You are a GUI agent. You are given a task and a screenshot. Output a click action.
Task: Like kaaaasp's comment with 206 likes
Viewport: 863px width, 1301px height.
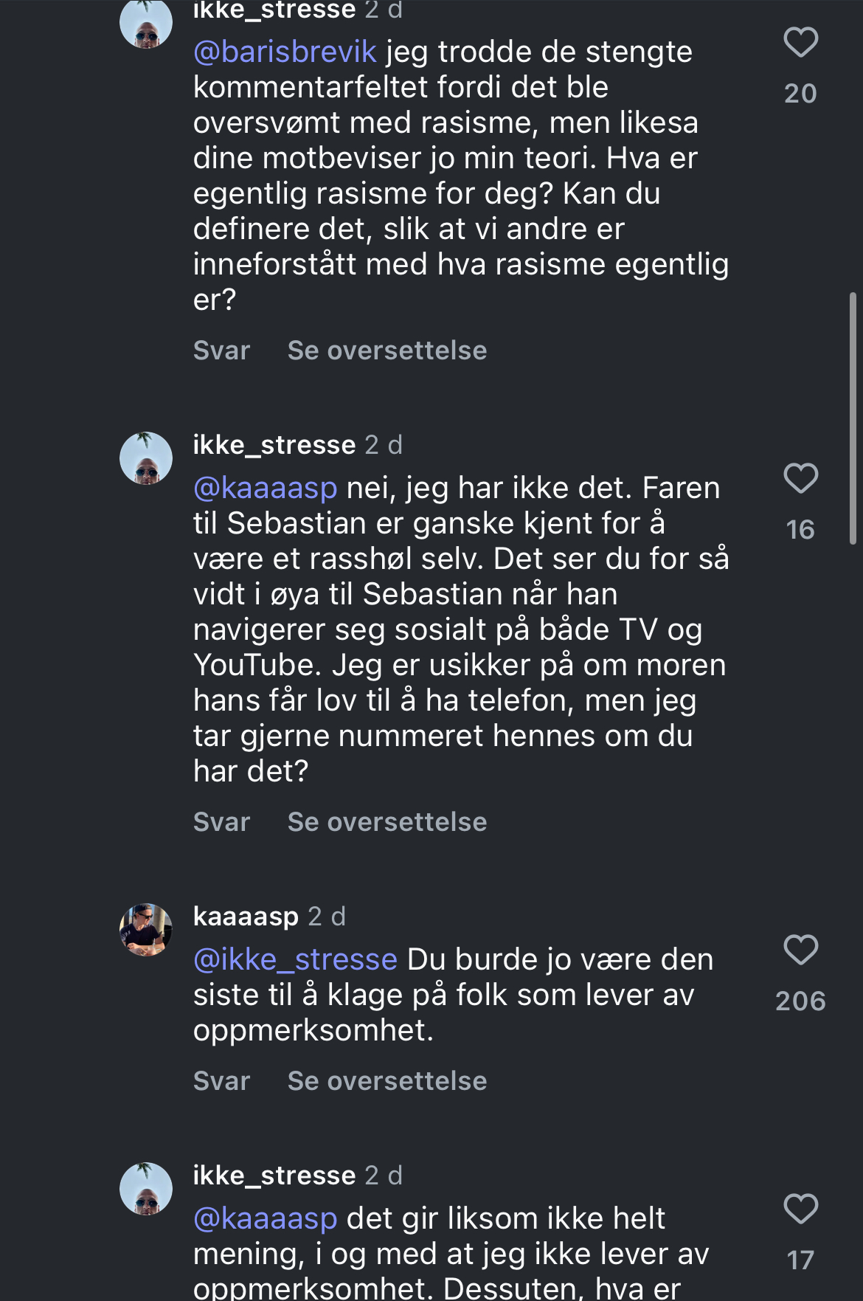[800, 950]
